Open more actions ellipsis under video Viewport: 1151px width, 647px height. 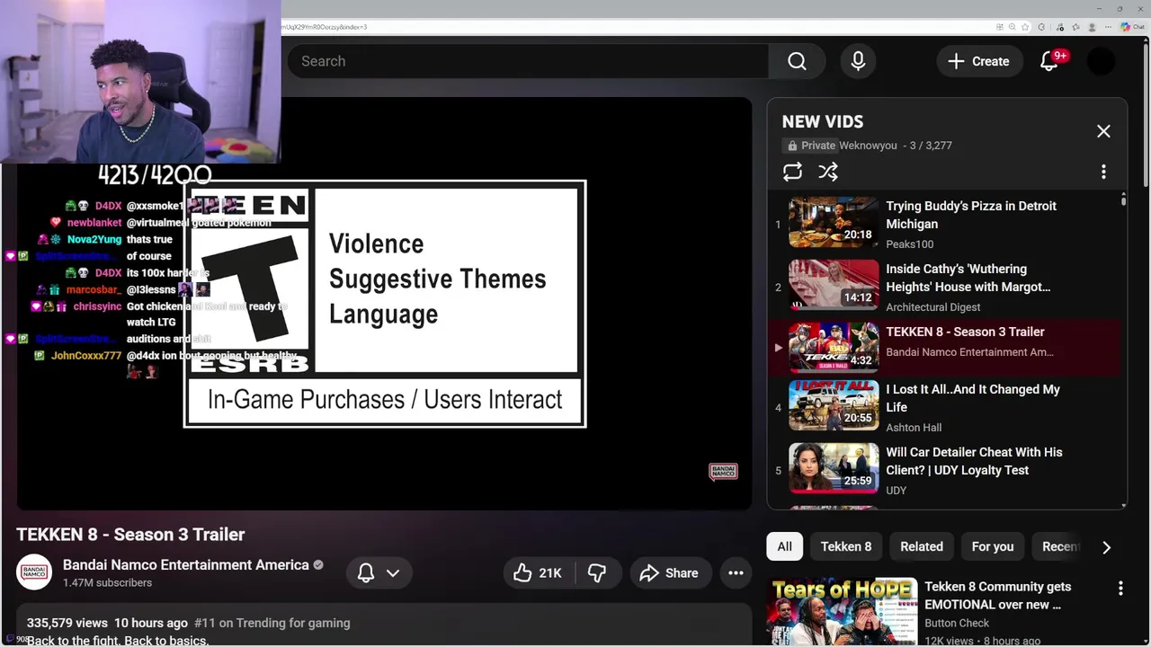tap(736, 573)
